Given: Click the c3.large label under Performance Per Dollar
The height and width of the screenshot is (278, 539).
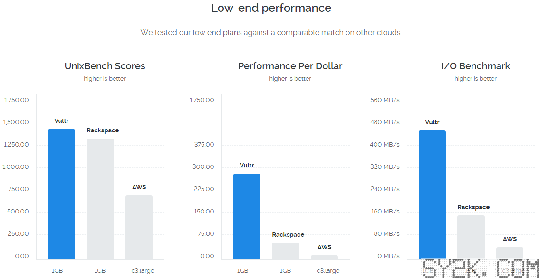Looking at the screenshot, I should tap(328, 271).
